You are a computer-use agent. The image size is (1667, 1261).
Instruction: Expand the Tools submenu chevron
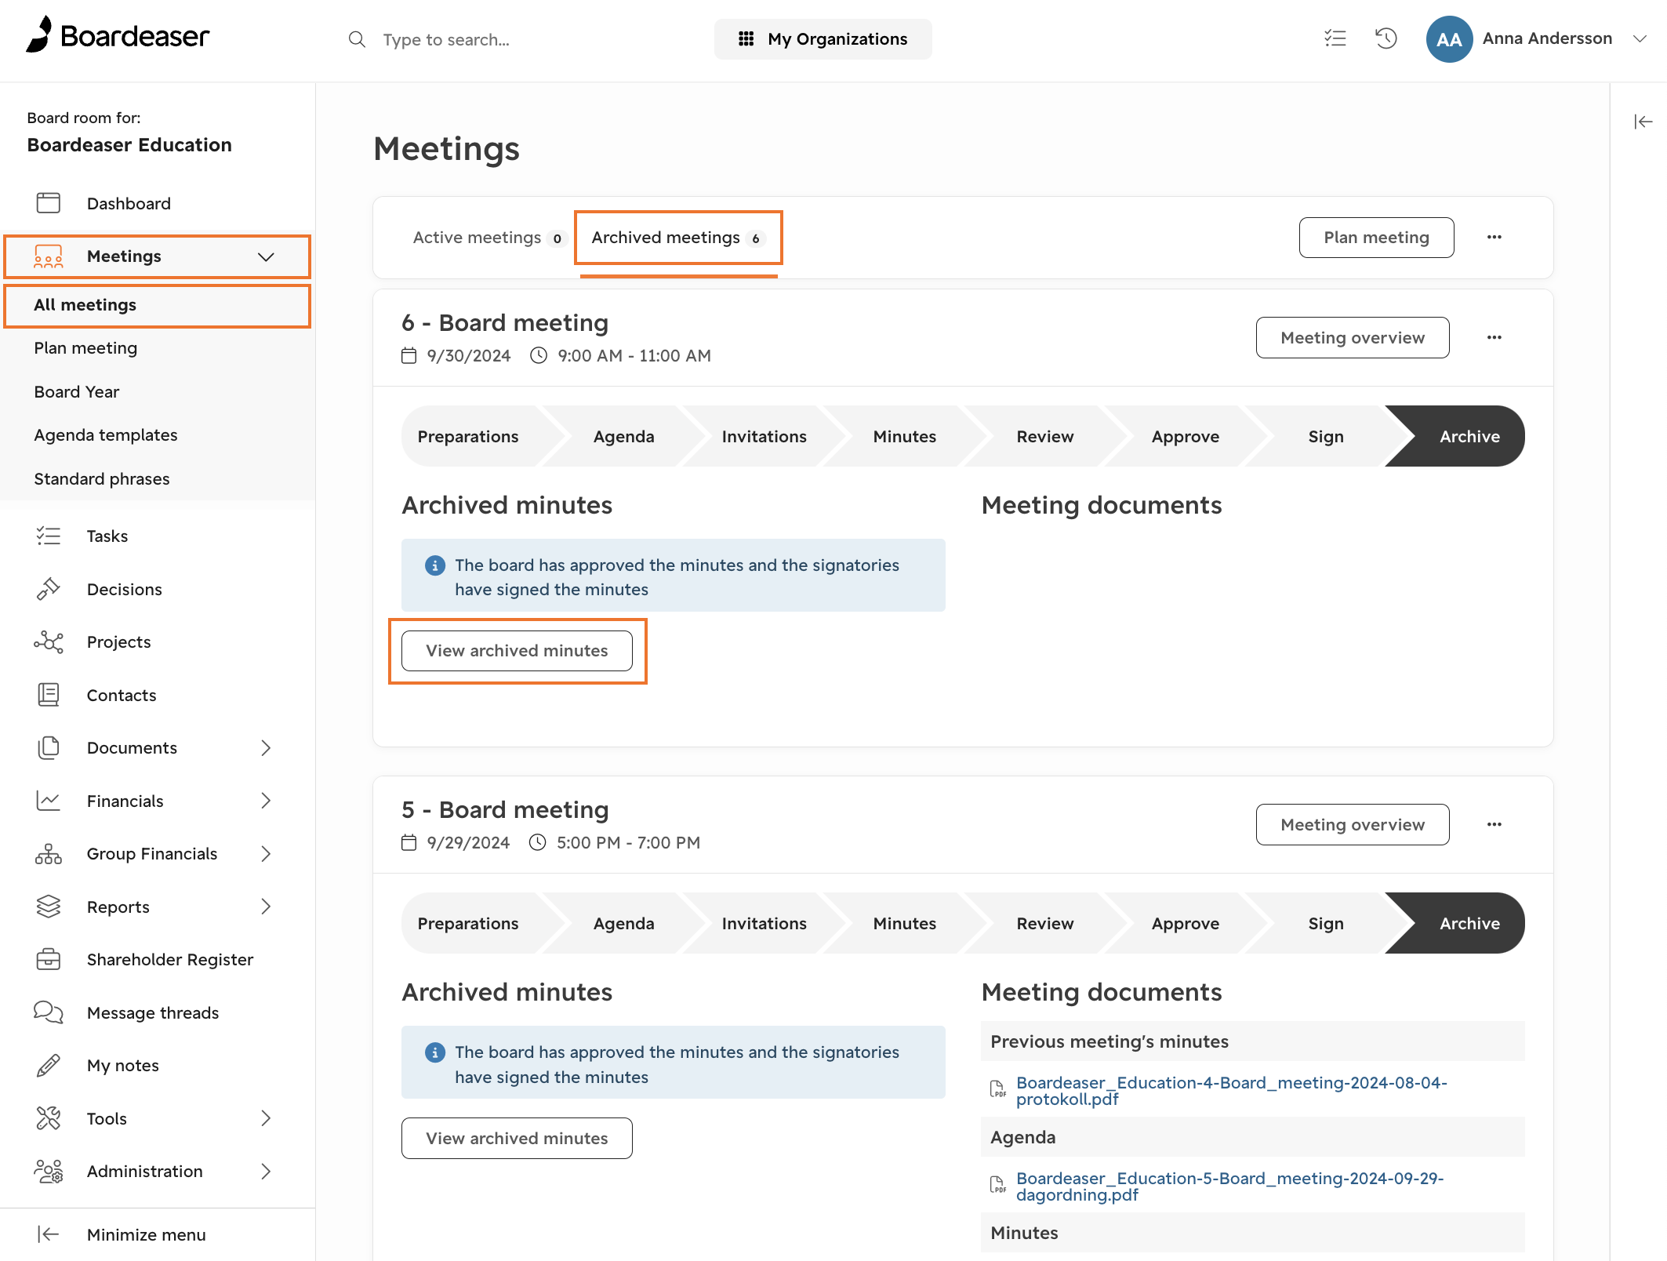[x=266, y=1118]
